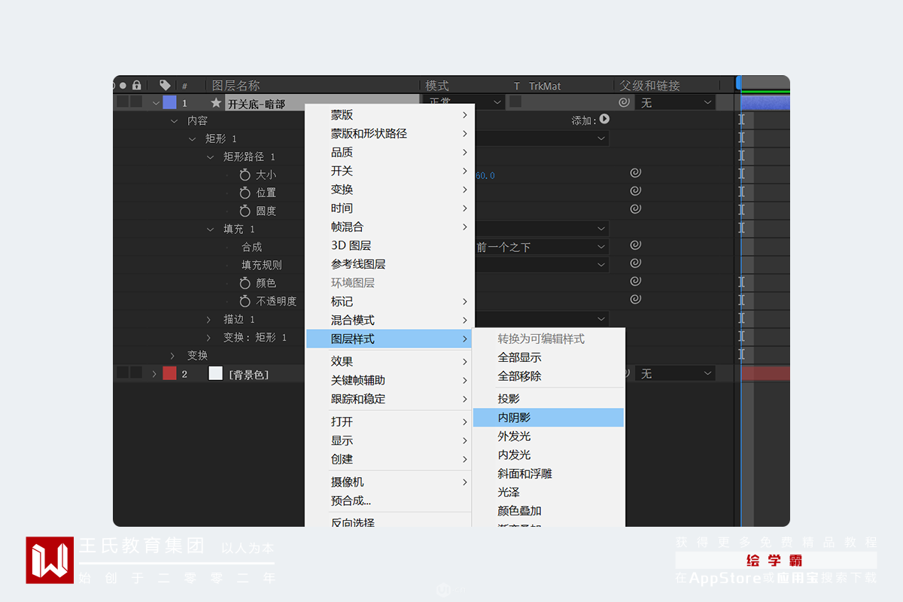
Task: Choose 全部移除 in layer styles submenu
Action: coord(549,375)
